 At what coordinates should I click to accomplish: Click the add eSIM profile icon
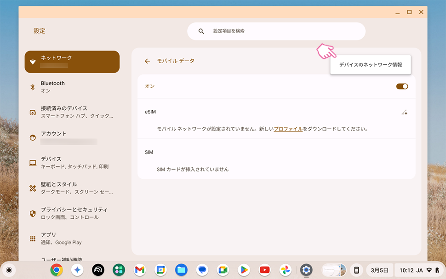click(404, 112)
